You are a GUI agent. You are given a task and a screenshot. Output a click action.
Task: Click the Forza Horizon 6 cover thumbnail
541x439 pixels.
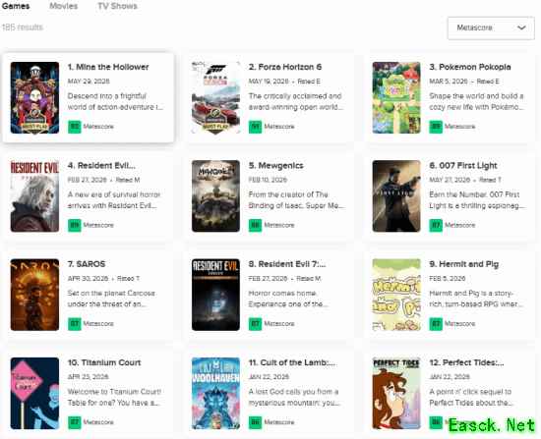(x=215, y=98)
